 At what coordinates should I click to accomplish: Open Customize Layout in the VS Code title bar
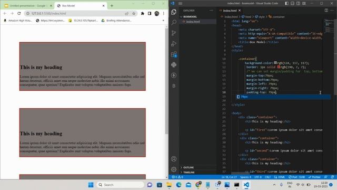pyautogui.click(x=304, y=4)
